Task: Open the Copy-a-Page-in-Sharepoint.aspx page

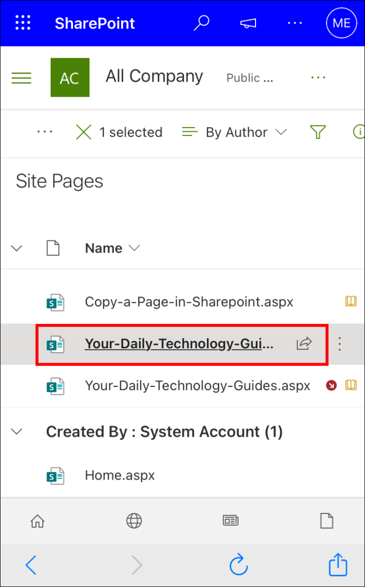Action: (x=189, y=302)
